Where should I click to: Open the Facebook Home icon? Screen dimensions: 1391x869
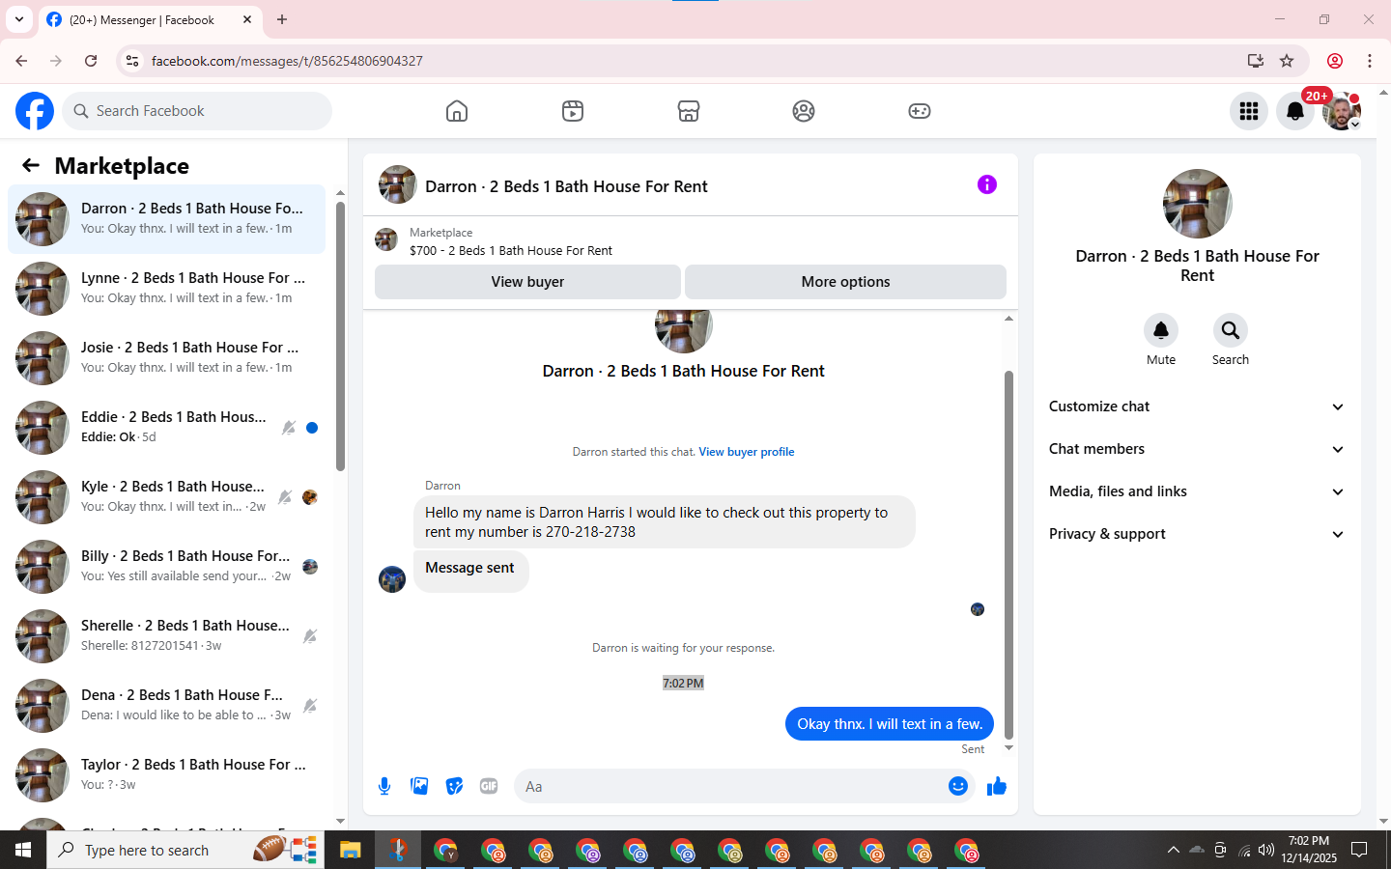[457, 111]
